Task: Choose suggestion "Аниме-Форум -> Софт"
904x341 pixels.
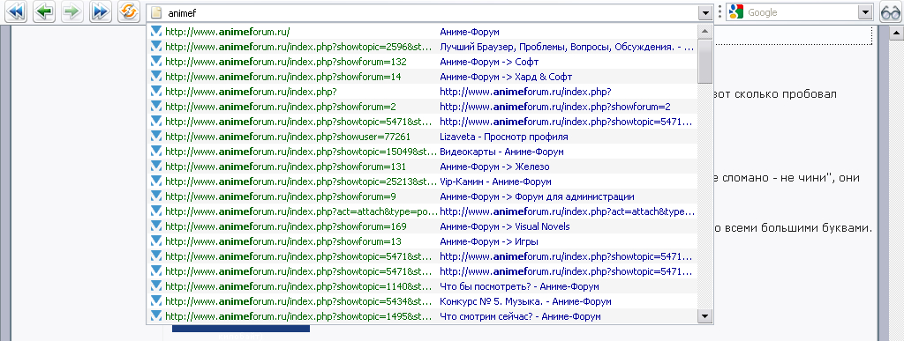Action: (422, 62)
